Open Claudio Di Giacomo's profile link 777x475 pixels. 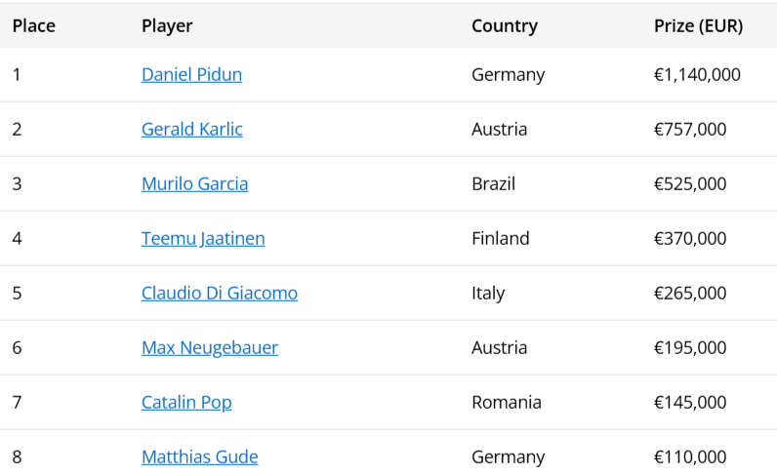point(219,294)
